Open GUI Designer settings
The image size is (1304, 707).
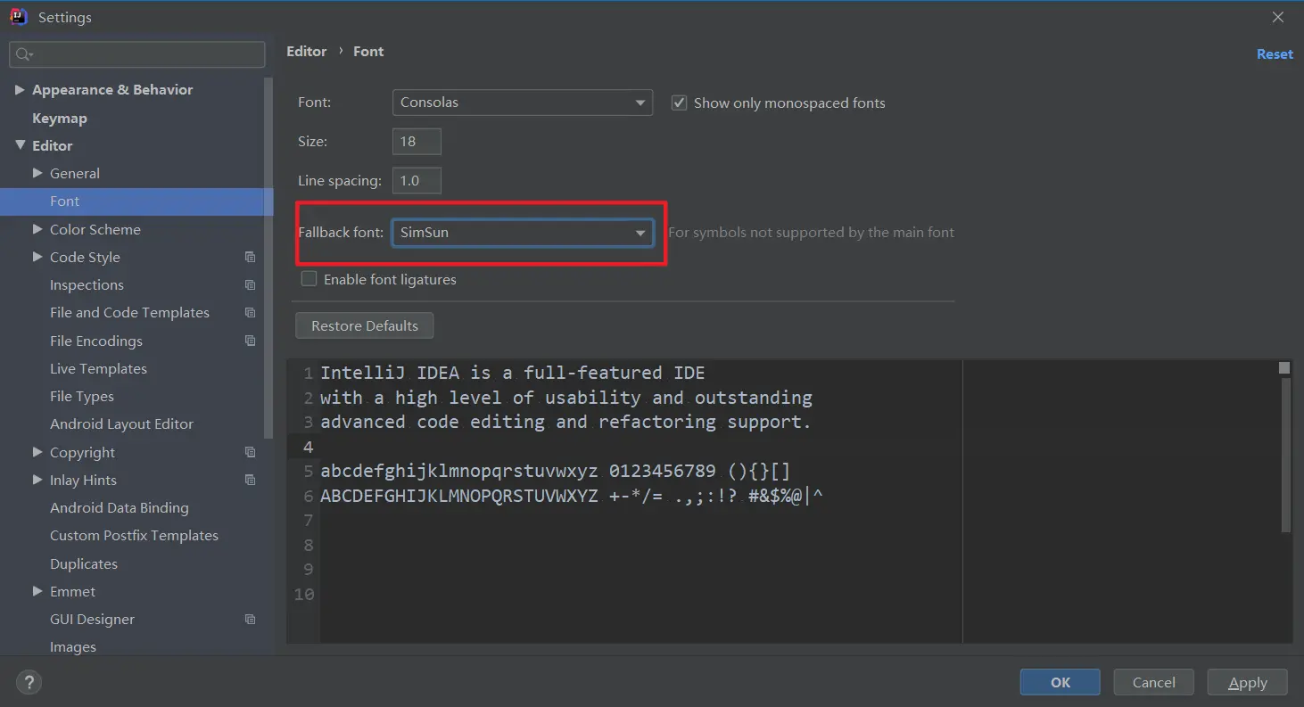pyautogui.click(x=92, y=620)
